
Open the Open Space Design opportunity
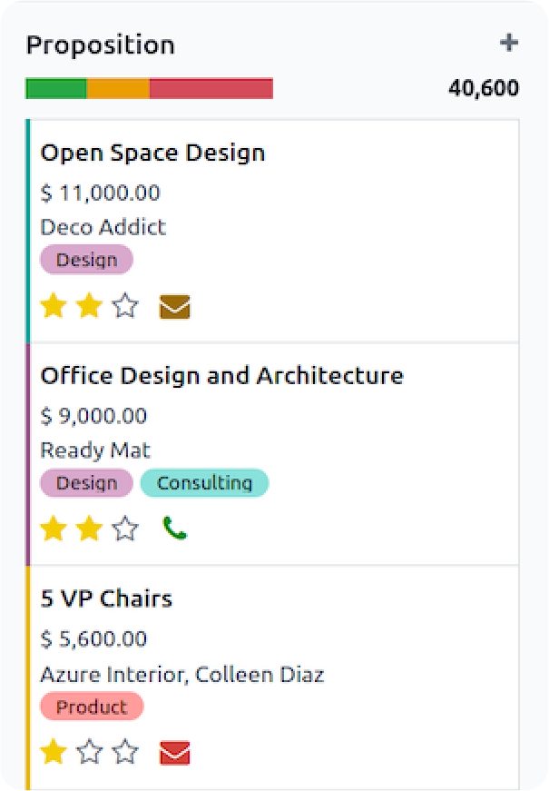pyautogui.click(x=152, y=153)
